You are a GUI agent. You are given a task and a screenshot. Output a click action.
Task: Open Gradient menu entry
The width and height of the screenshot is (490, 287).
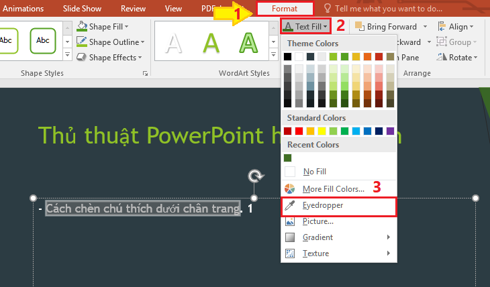[339, 237]
